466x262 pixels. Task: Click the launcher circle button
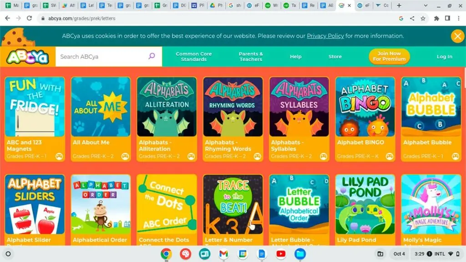(x=8, y=254)
